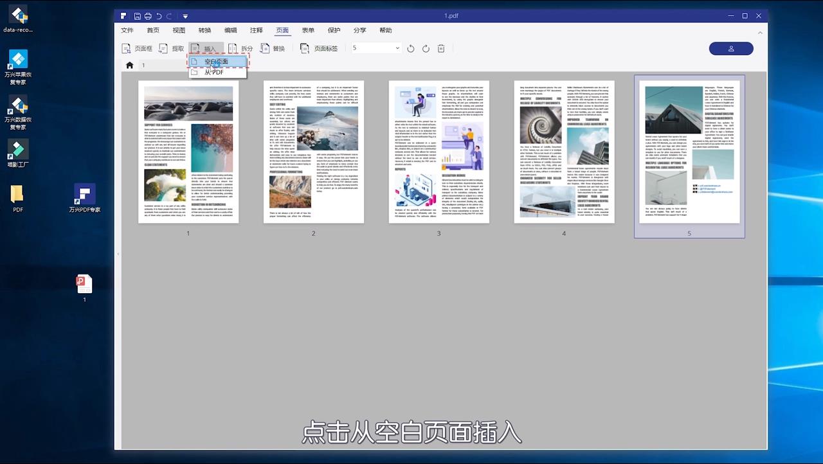
Task: Delete the selected page with trash icon
Action: [x=440, y=48]
